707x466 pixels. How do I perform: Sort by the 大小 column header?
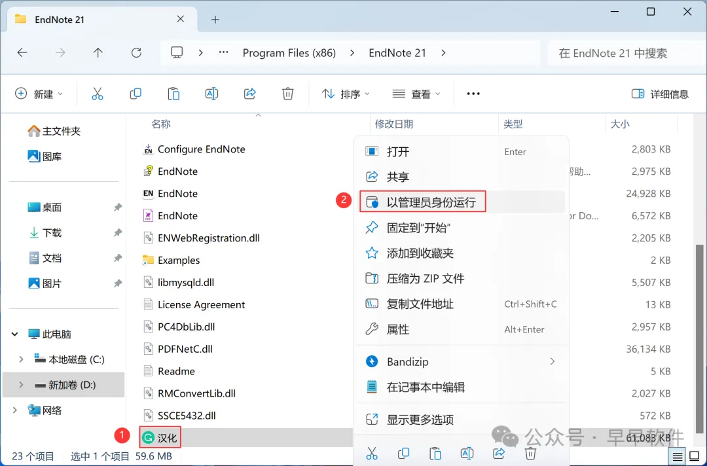tap(620, 124)
